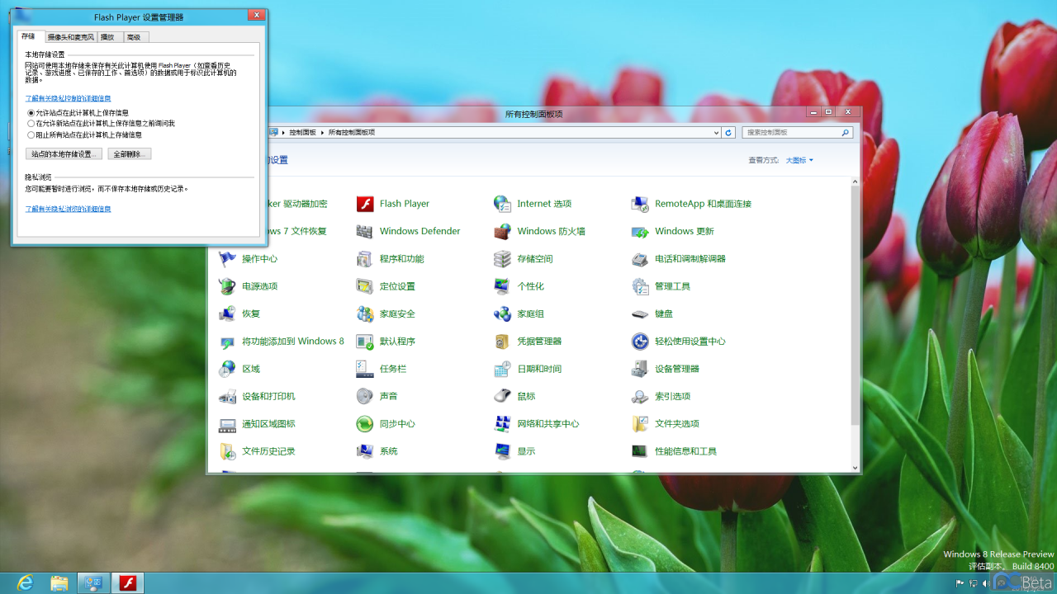Open the Windows 更新 icon
This screenshot has height=594, width=1057.
tap(640, 231)
